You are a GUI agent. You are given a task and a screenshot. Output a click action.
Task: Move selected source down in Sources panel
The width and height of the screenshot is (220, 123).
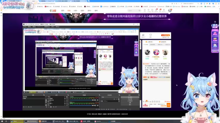(56, 107)
